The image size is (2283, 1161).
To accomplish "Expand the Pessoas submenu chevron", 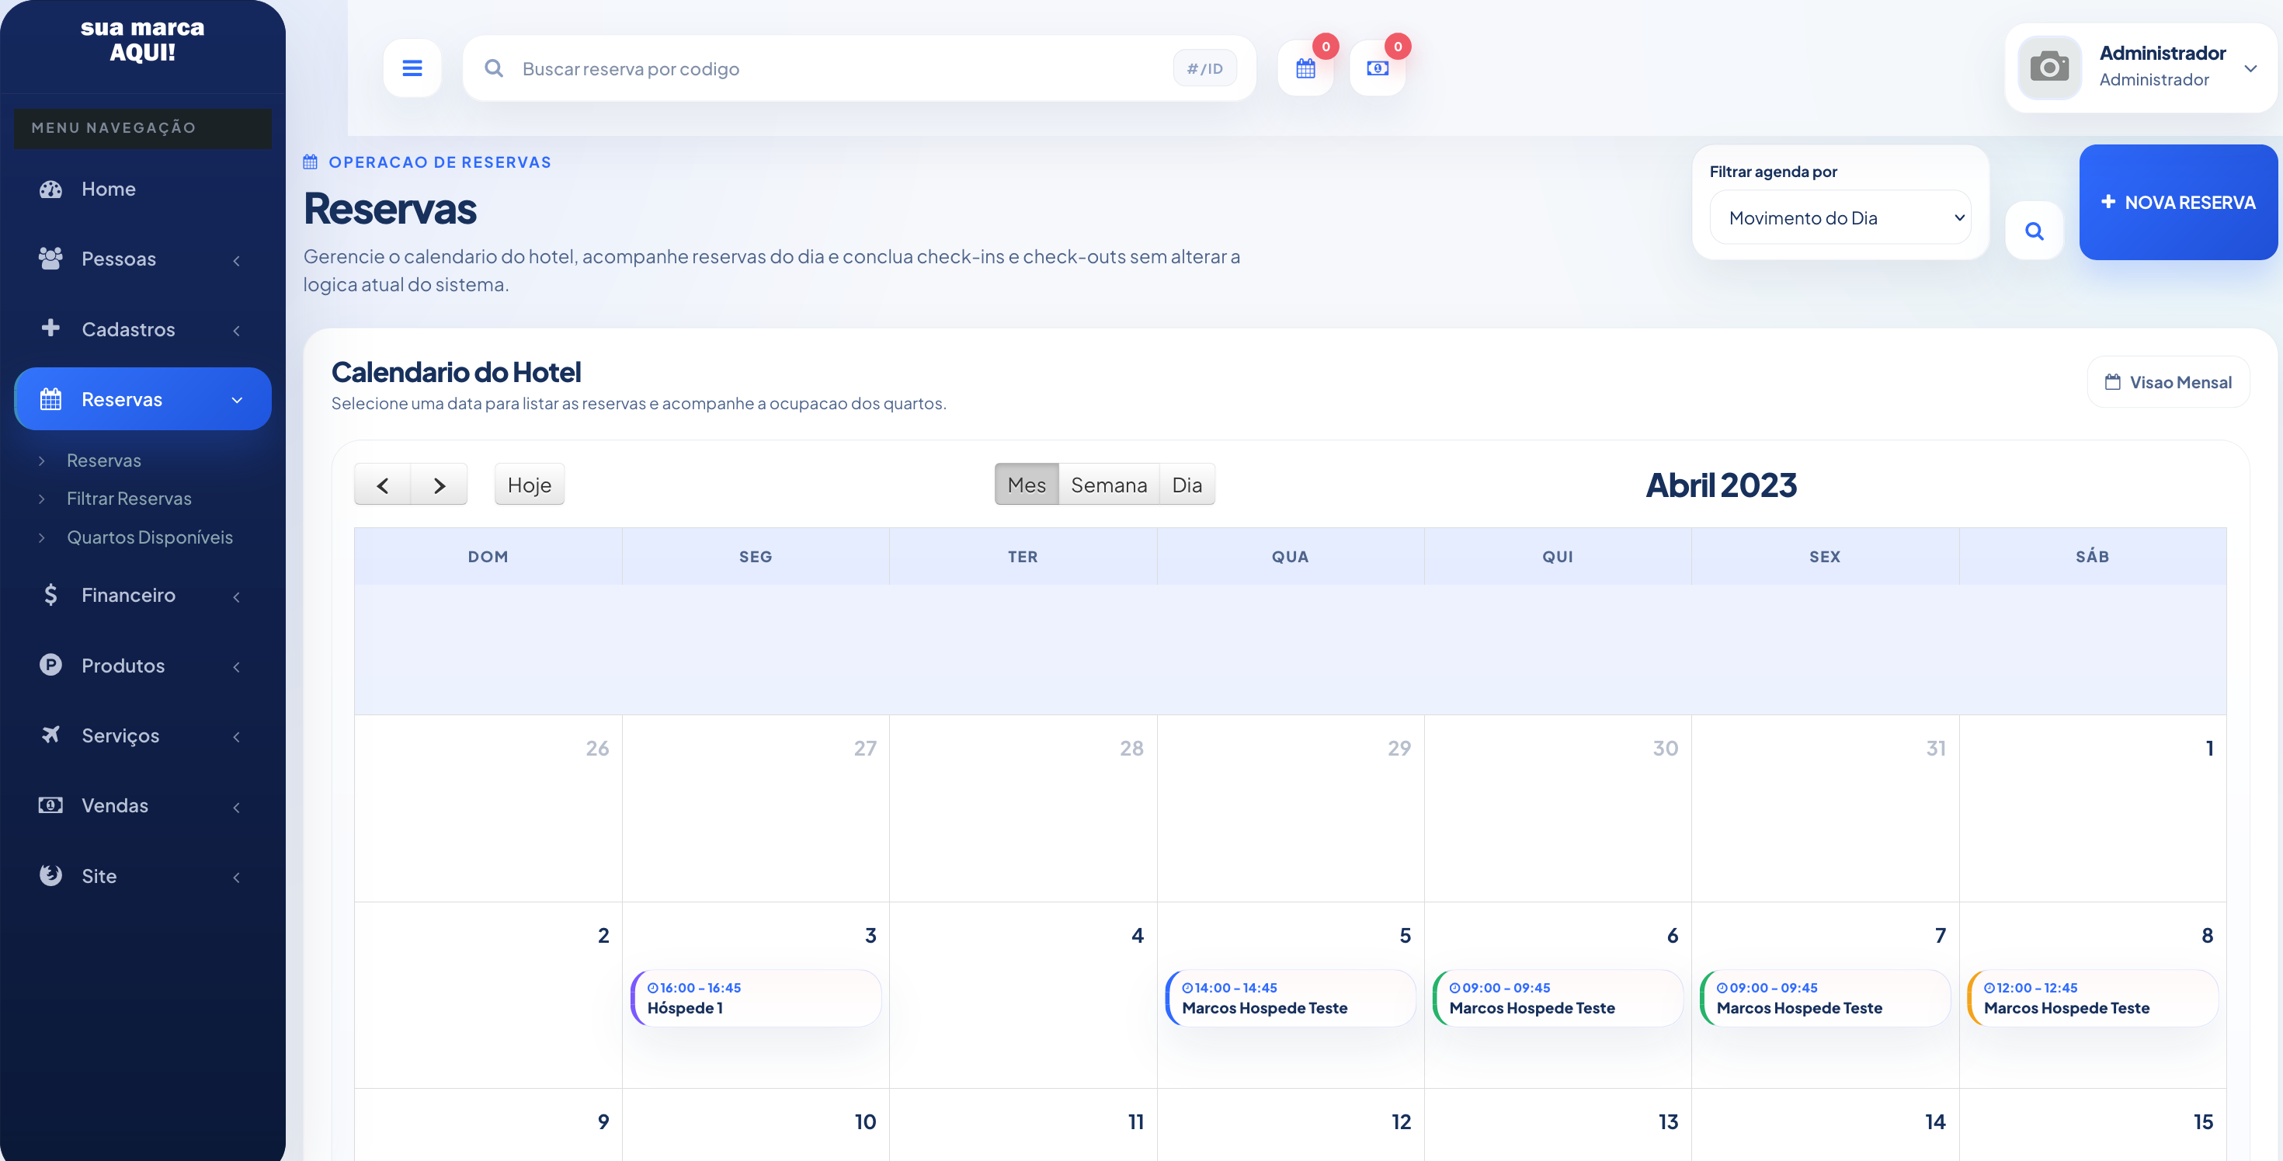I will pos(237,259).
